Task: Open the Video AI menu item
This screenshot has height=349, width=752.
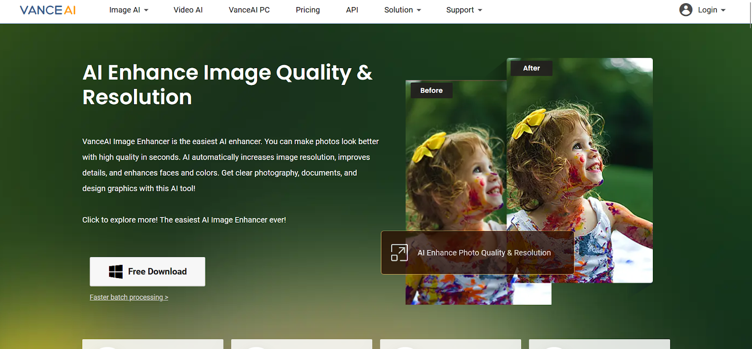Action: point(188,10)
